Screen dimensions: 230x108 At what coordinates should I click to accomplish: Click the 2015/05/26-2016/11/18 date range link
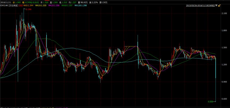(200, 6)
